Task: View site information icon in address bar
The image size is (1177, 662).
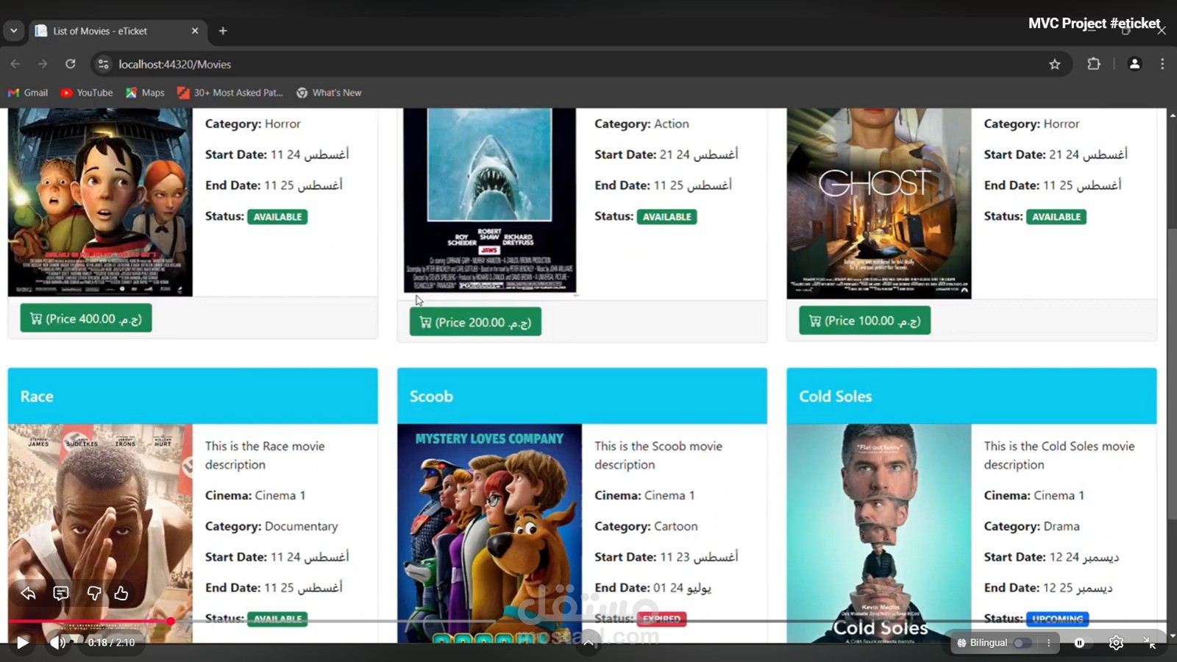Action: [104, 64]
